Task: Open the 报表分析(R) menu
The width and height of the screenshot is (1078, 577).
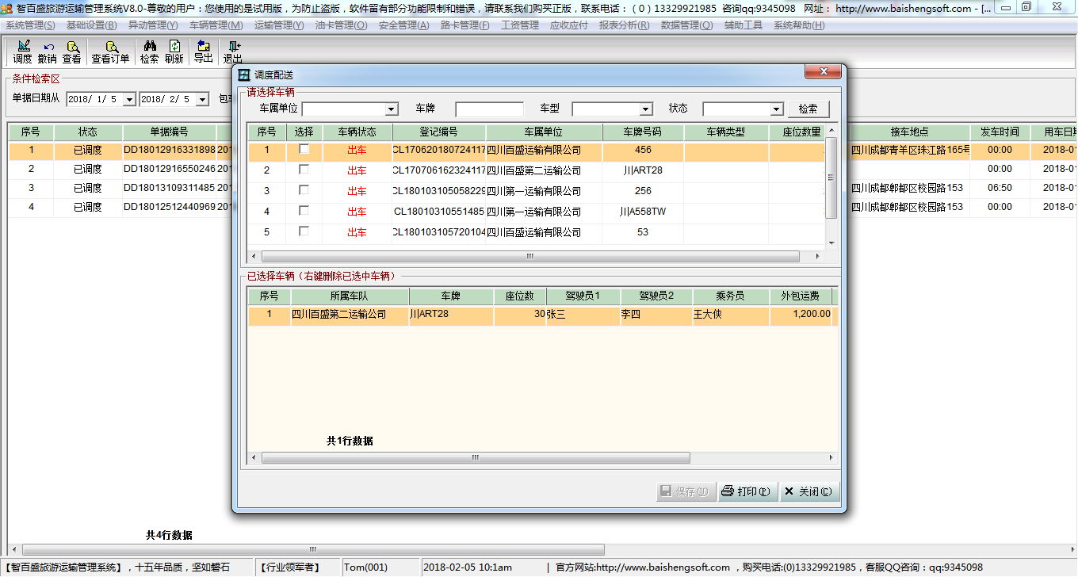Action: point(625,25)
